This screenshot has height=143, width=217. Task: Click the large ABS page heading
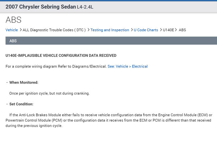pyautogui.click(x=14, y=20)
